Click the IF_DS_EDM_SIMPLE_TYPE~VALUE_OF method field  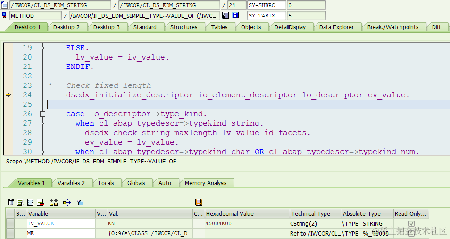145,16
